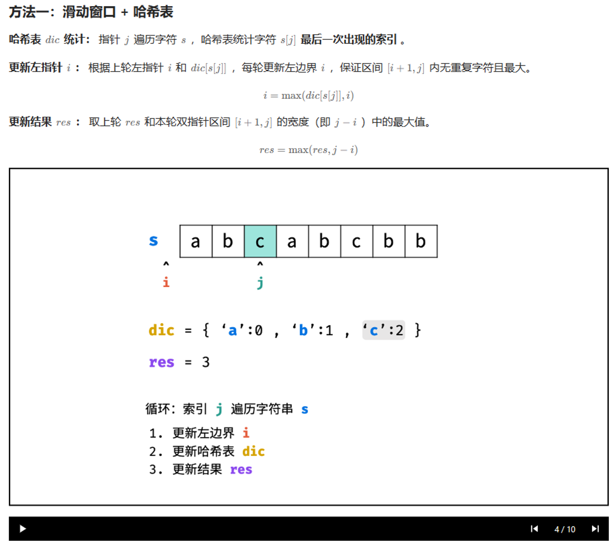The width and height of the screenshot is (612, 541).
Task: Click the res = 3 result line
Action: pyautogui.click(x=179, y=362)
